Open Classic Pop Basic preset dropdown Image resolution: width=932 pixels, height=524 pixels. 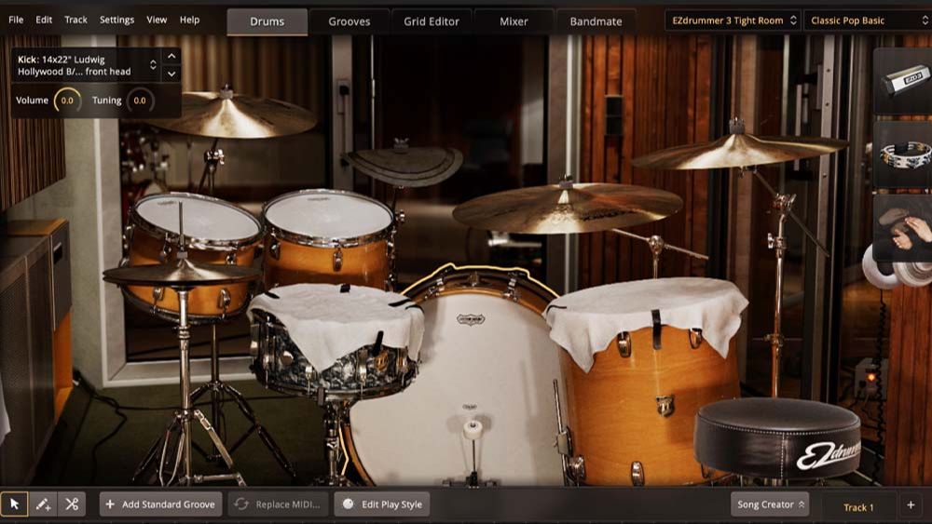click(x=867, y=20)
